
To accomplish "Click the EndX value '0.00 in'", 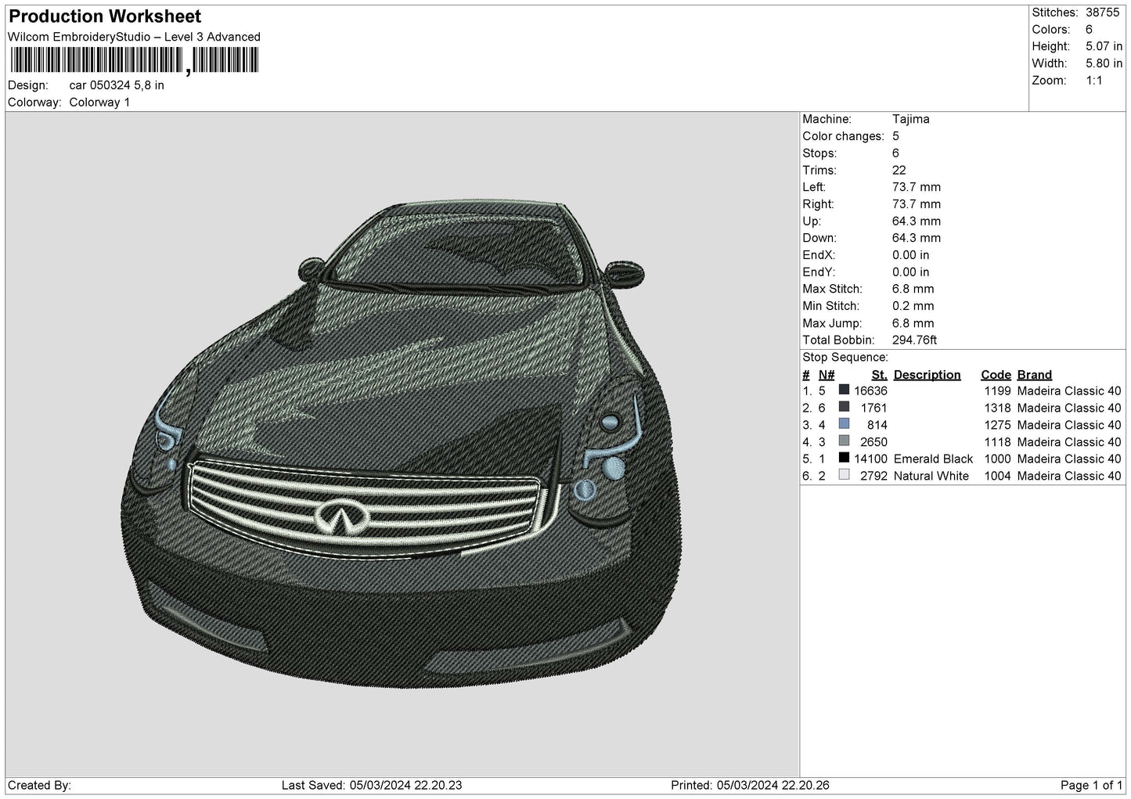I will [911, 255].
